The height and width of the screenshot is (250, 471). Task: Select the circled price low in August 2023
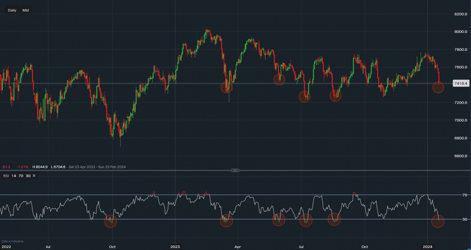[335, 96]
